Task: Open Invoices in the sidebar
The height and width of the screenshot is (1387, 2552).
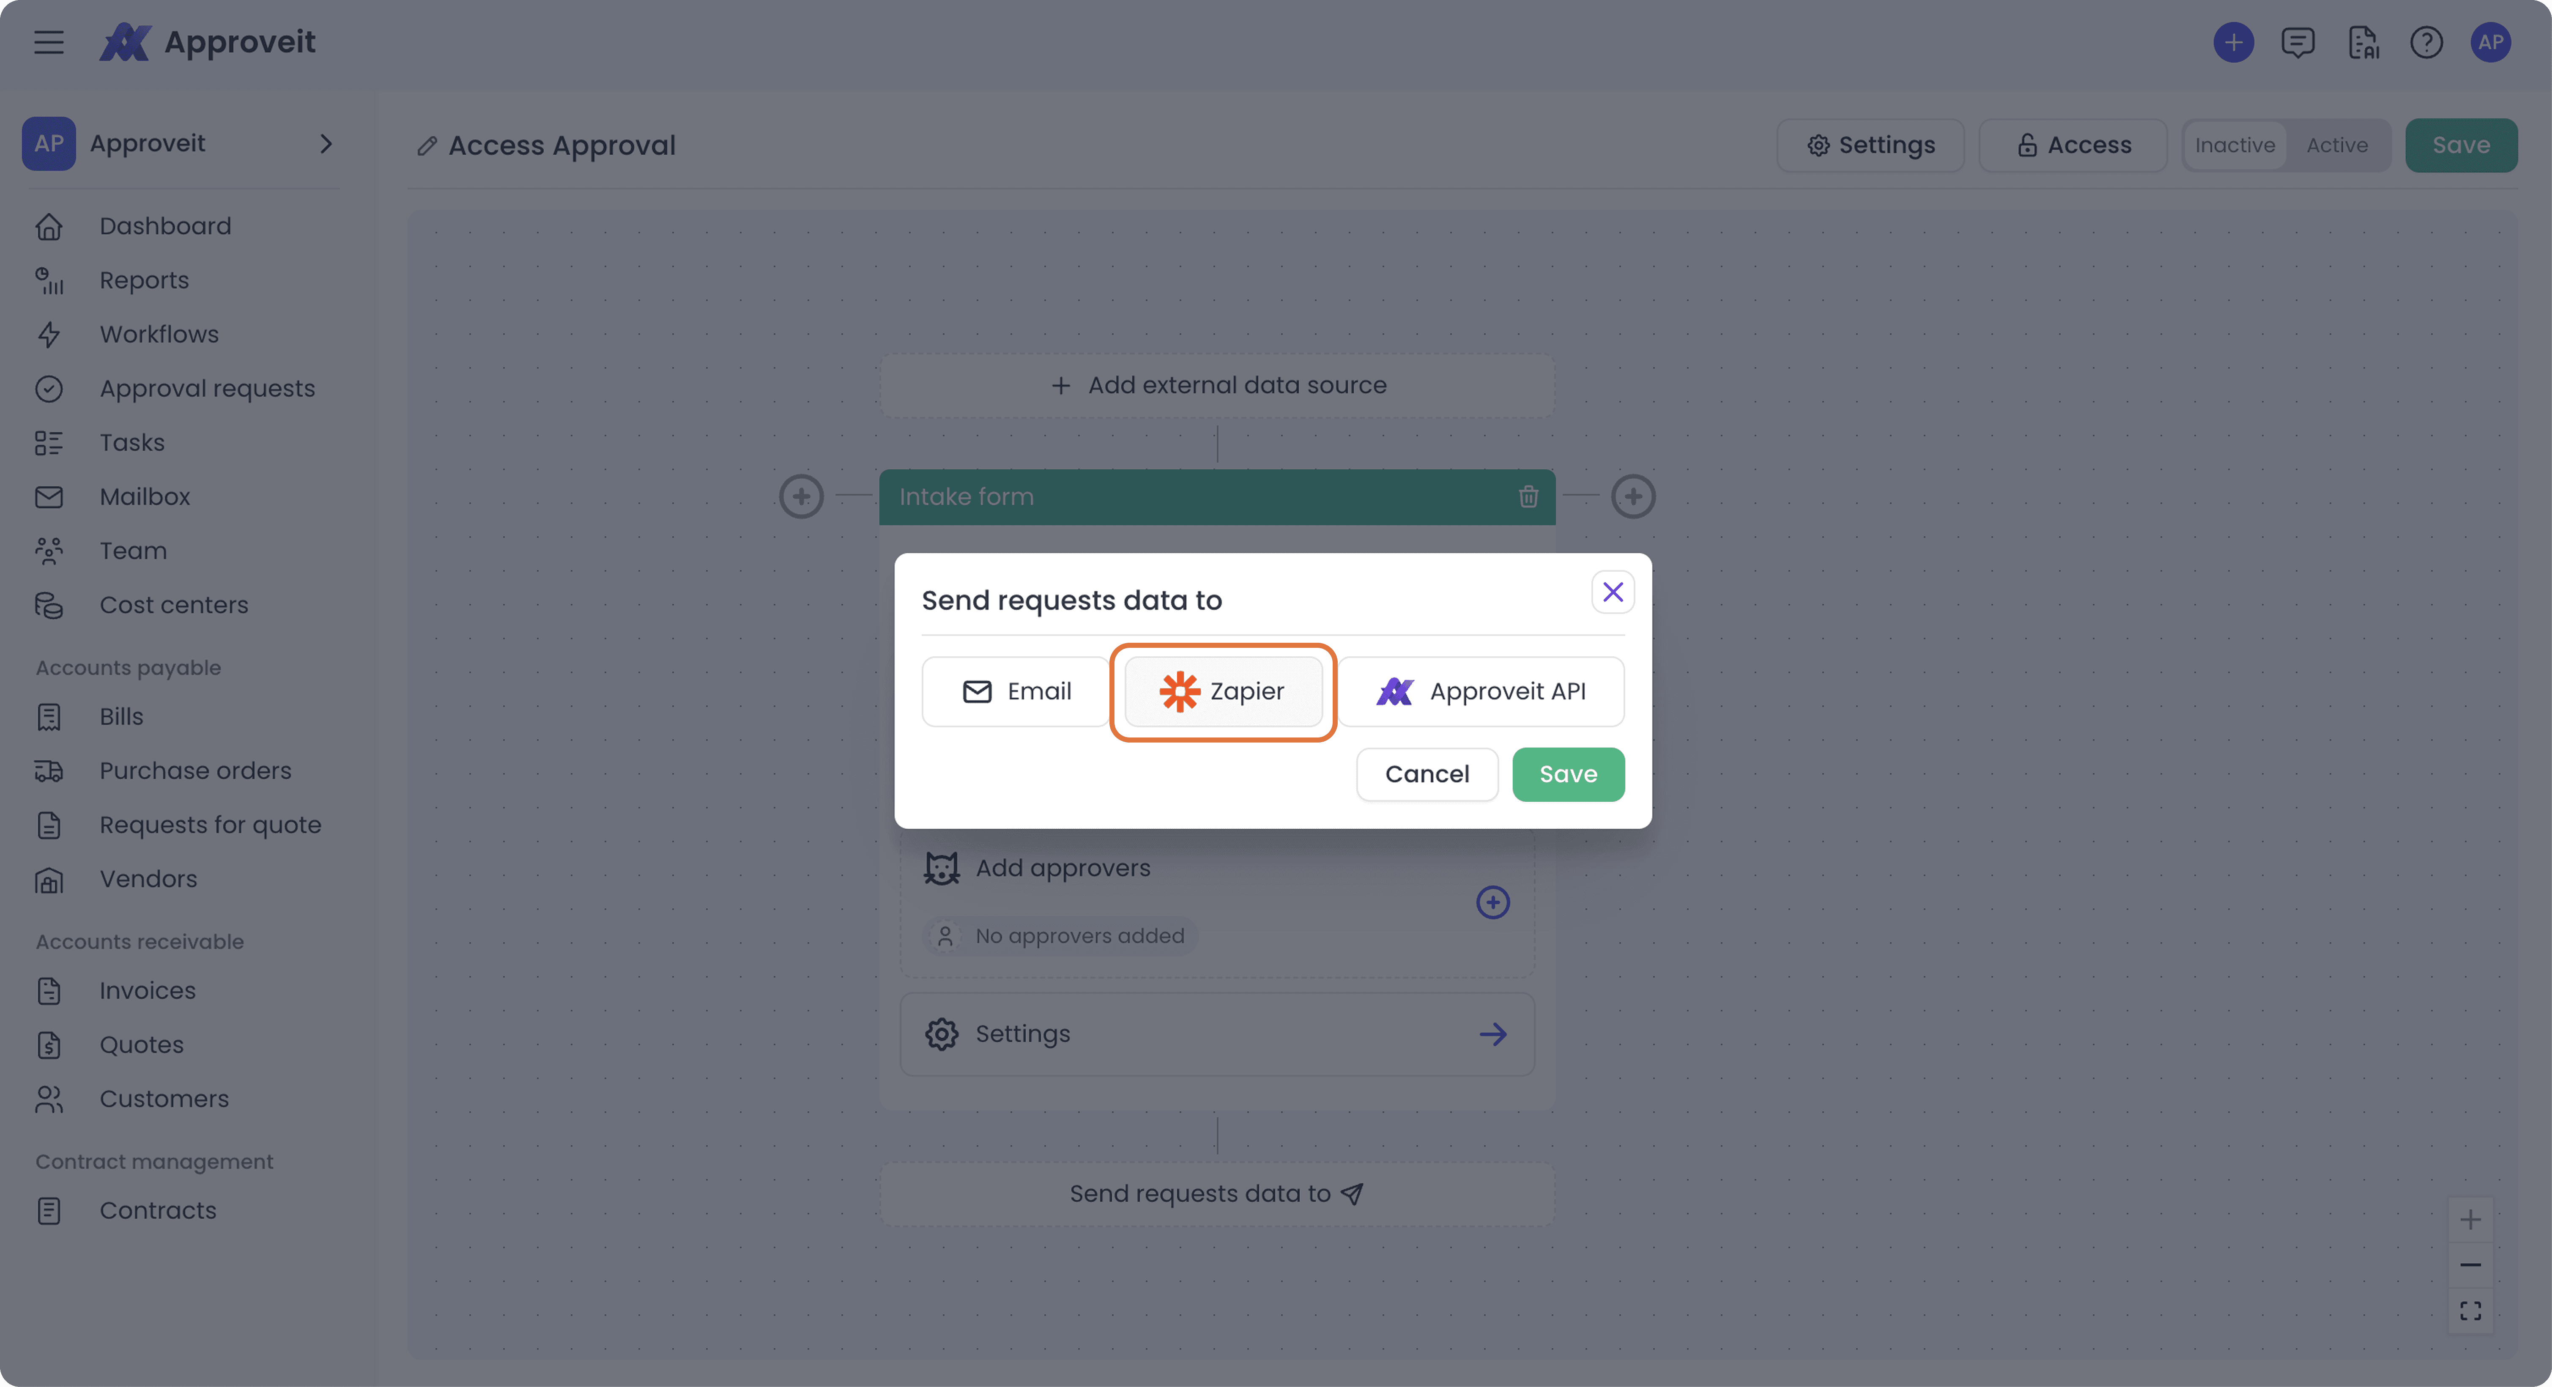Action: 148,991
